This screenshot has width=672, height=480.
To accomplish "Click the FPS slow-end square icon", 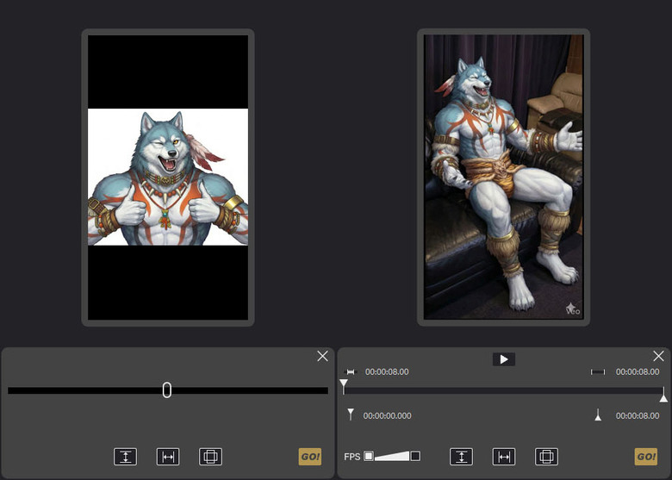I will tap(369, 456).
